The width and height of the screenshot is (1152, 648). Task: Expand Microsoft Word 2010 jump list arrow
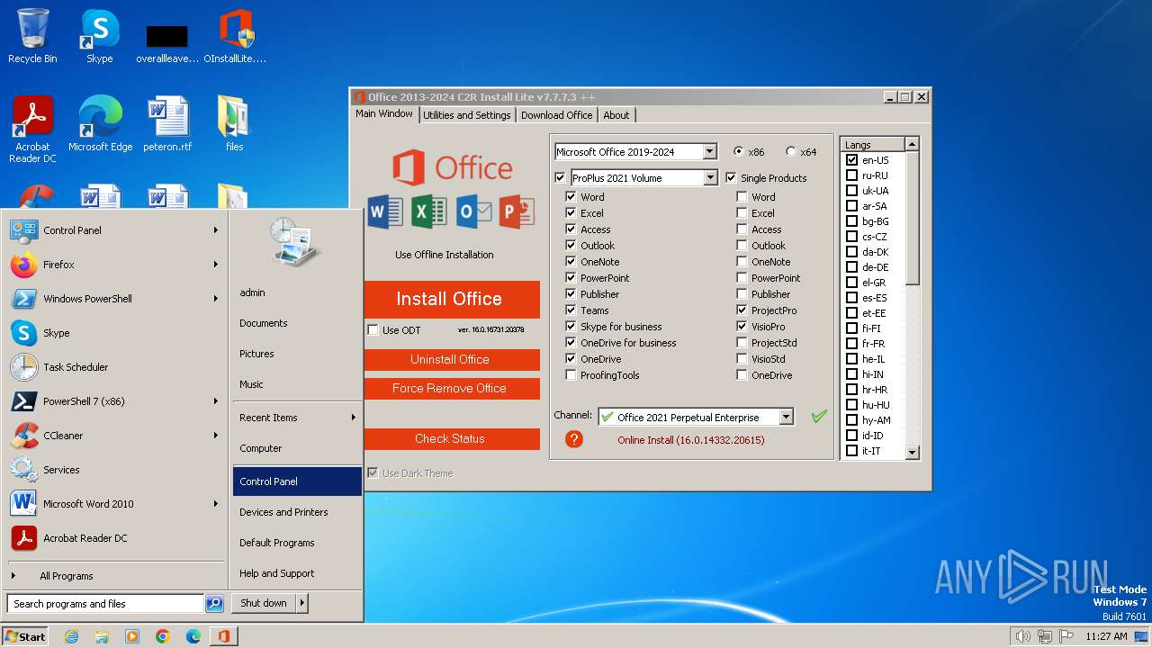click(x=216, y=504)
